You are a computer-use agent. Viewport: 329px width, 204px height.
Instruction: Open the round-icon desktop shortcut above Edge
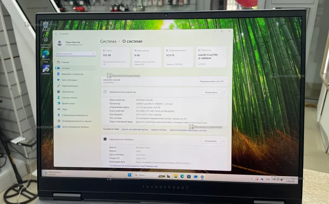tap(46, 42)
